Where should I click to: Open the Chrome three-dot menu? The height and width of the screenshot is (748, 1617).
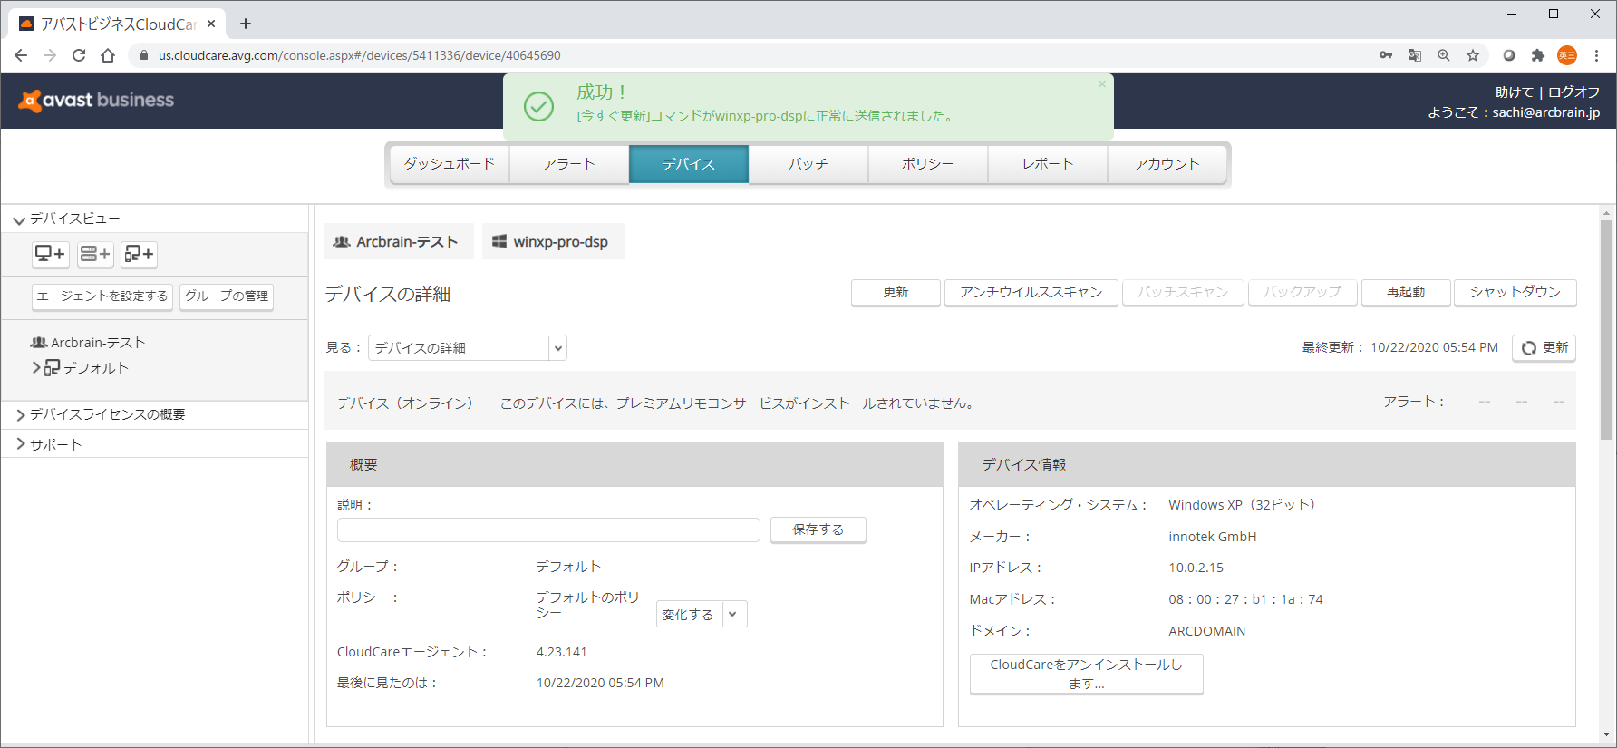(x=1597, y=55)
